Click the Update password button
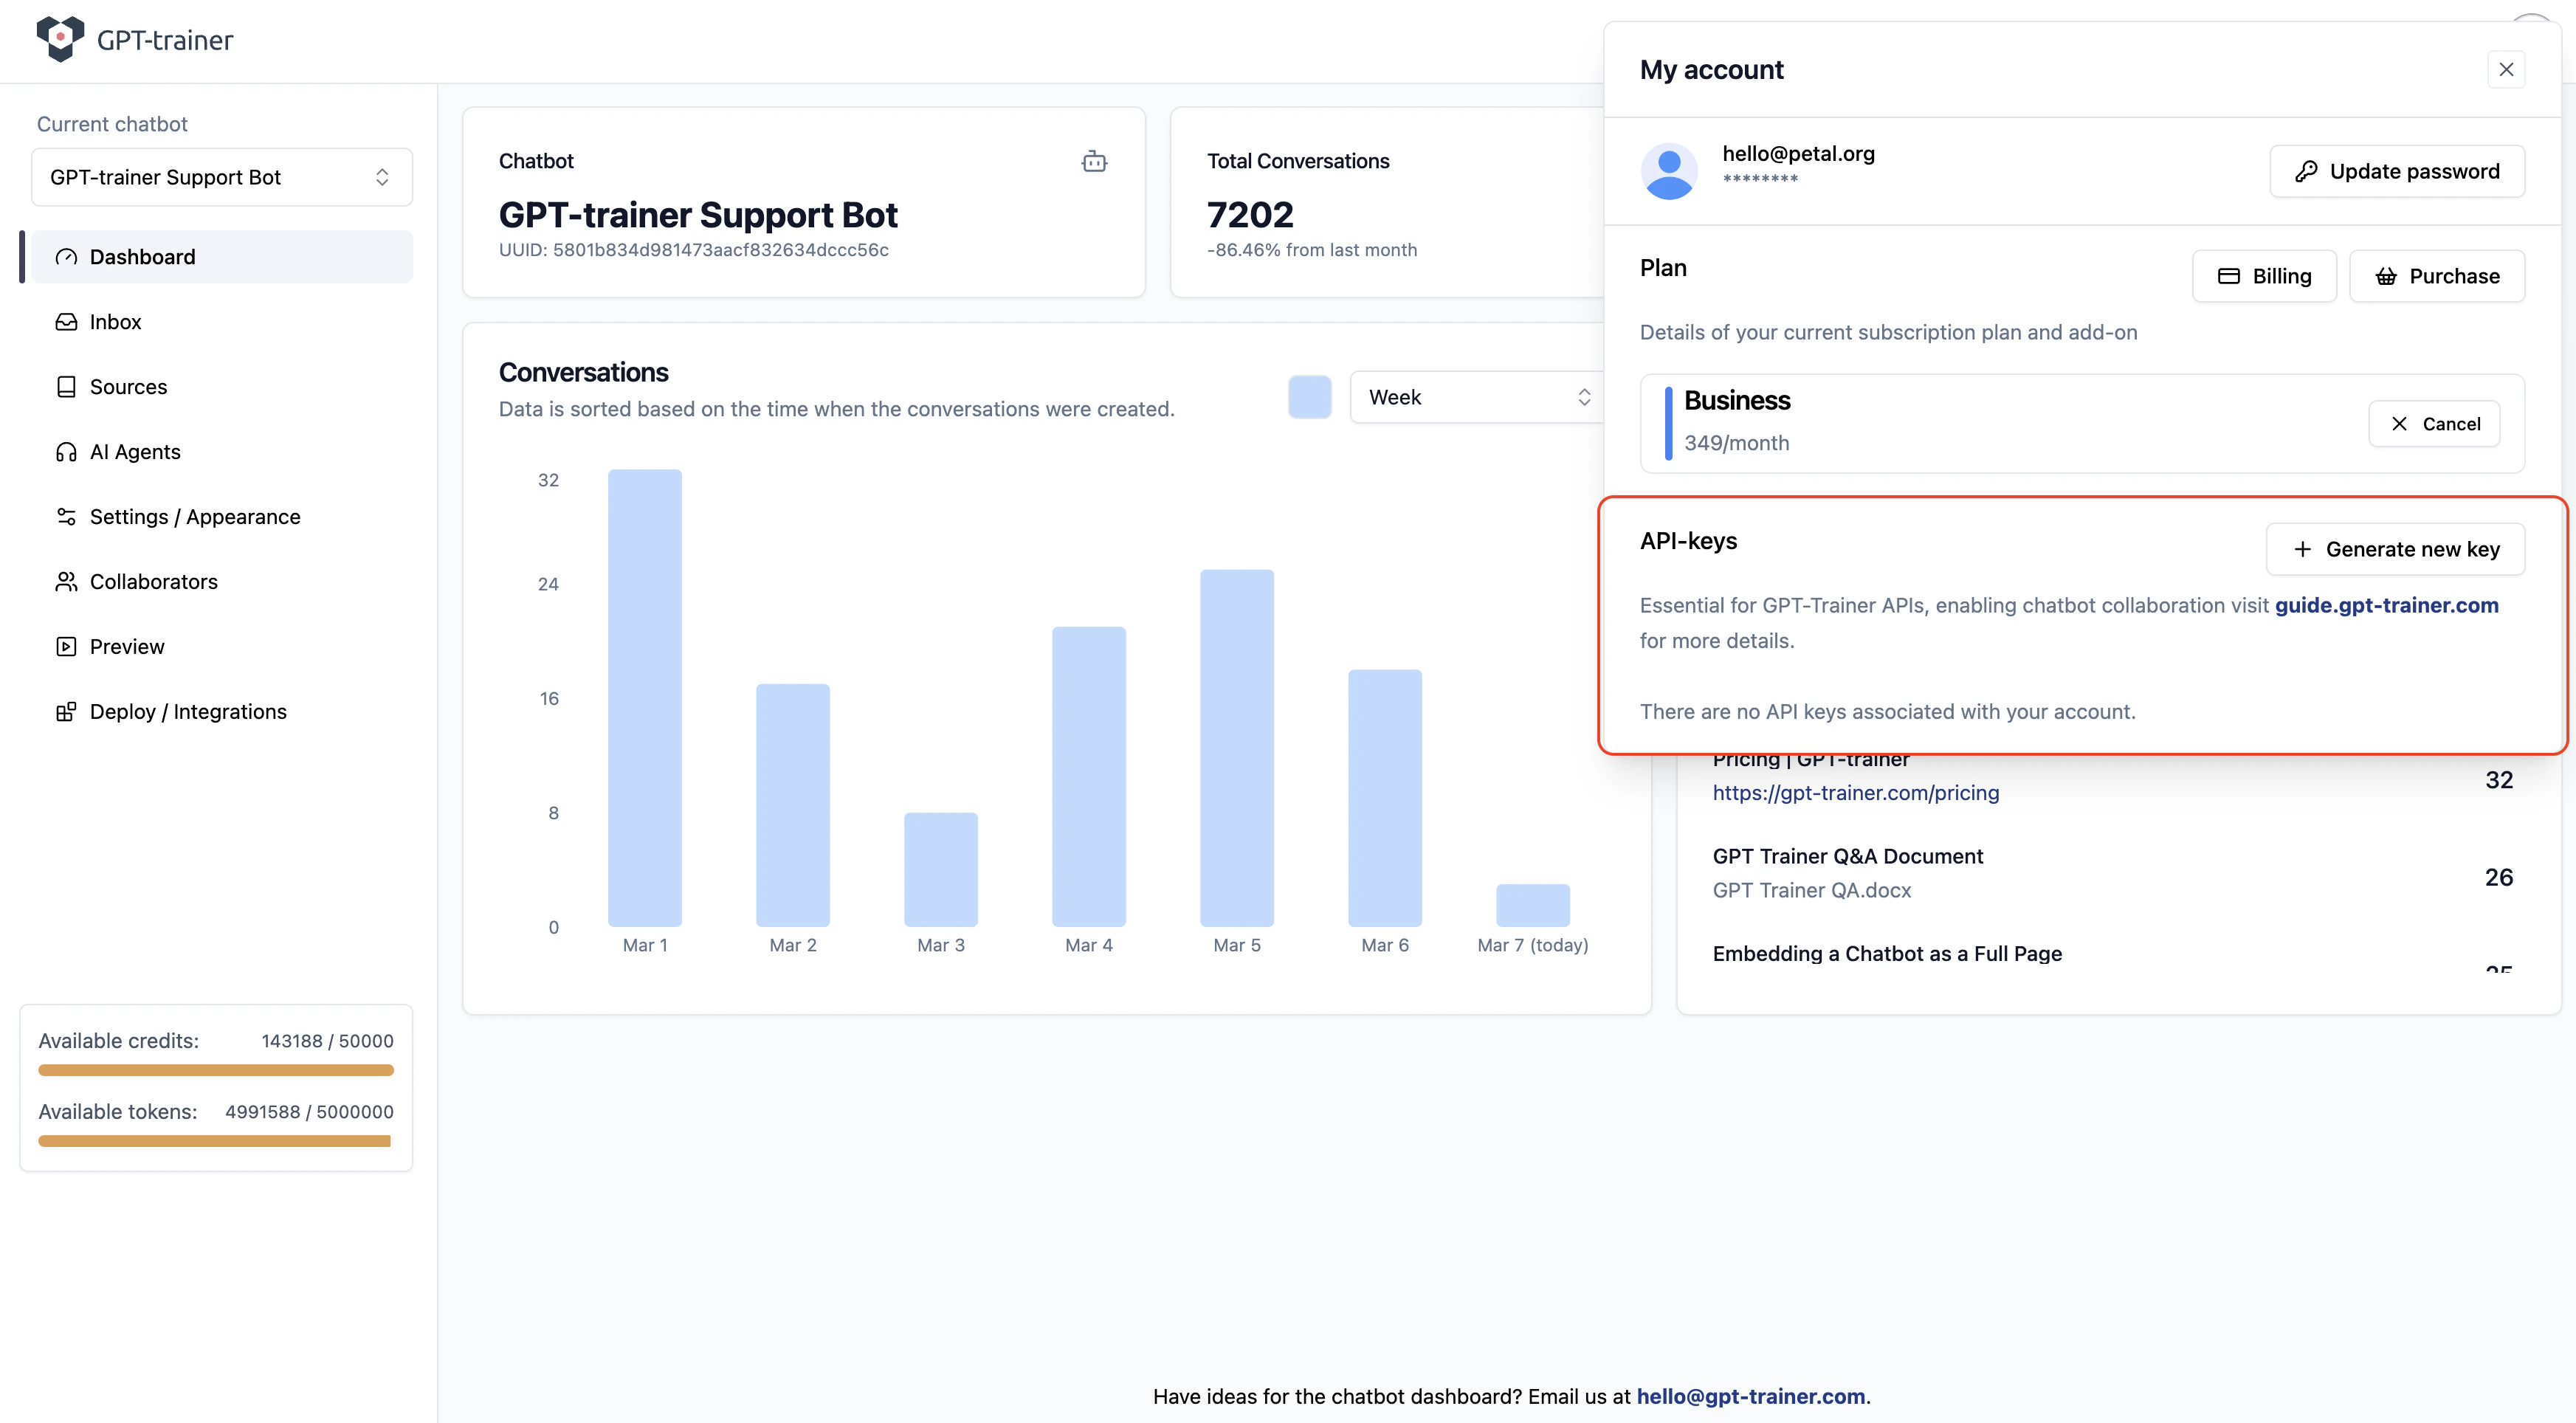The image size is (2576, 1423). (2396, 171)
